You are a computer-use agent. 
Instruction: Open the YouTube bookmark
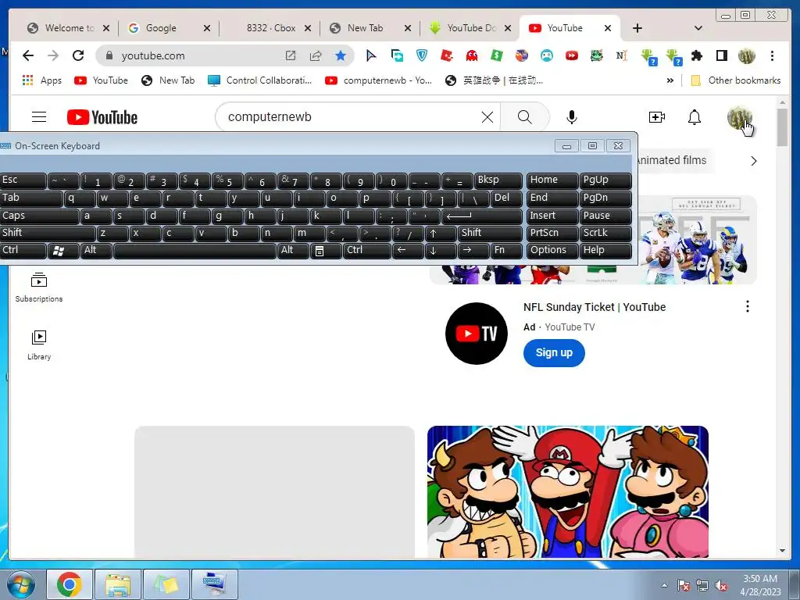(x=101, y=80)
